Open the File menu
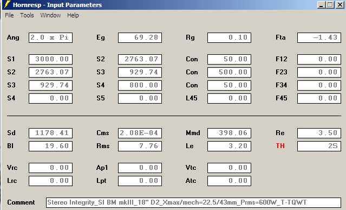This screenshot has height=210, width=346. [x=9, y=15]
